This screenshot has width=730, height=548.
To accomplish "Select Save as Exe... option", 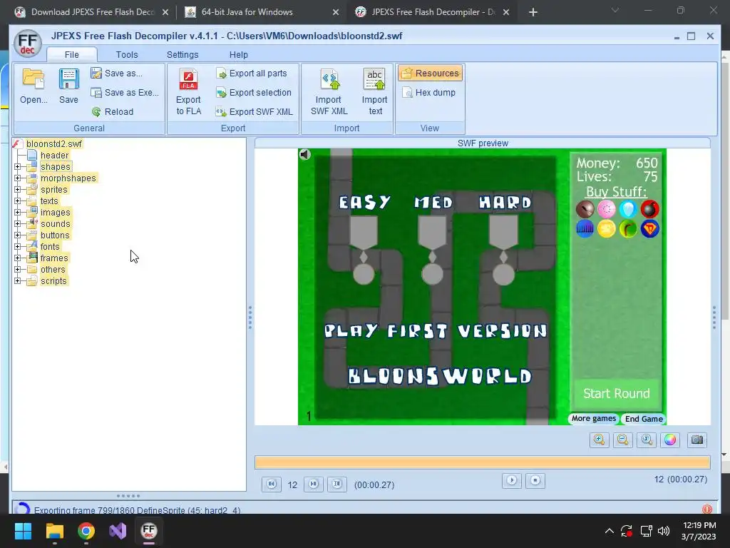I will point(125,92).
